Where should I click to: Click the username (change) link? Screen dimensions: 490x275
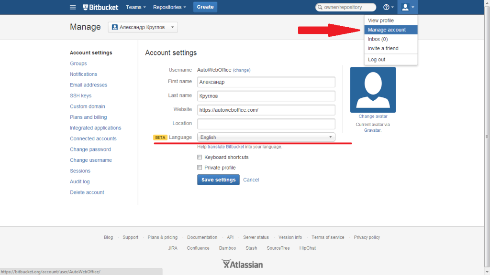pos(242,70)
